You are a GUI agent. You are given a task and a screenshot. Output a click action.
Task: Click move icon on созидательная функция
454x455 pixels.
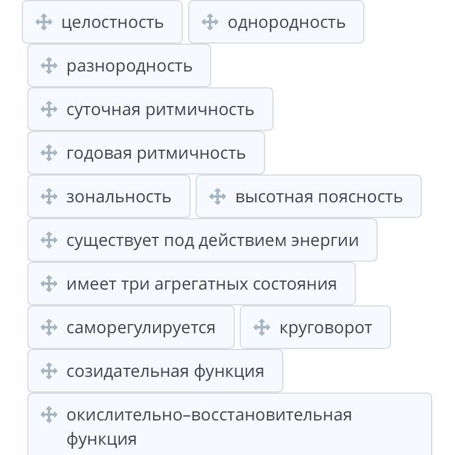[49, 371]
